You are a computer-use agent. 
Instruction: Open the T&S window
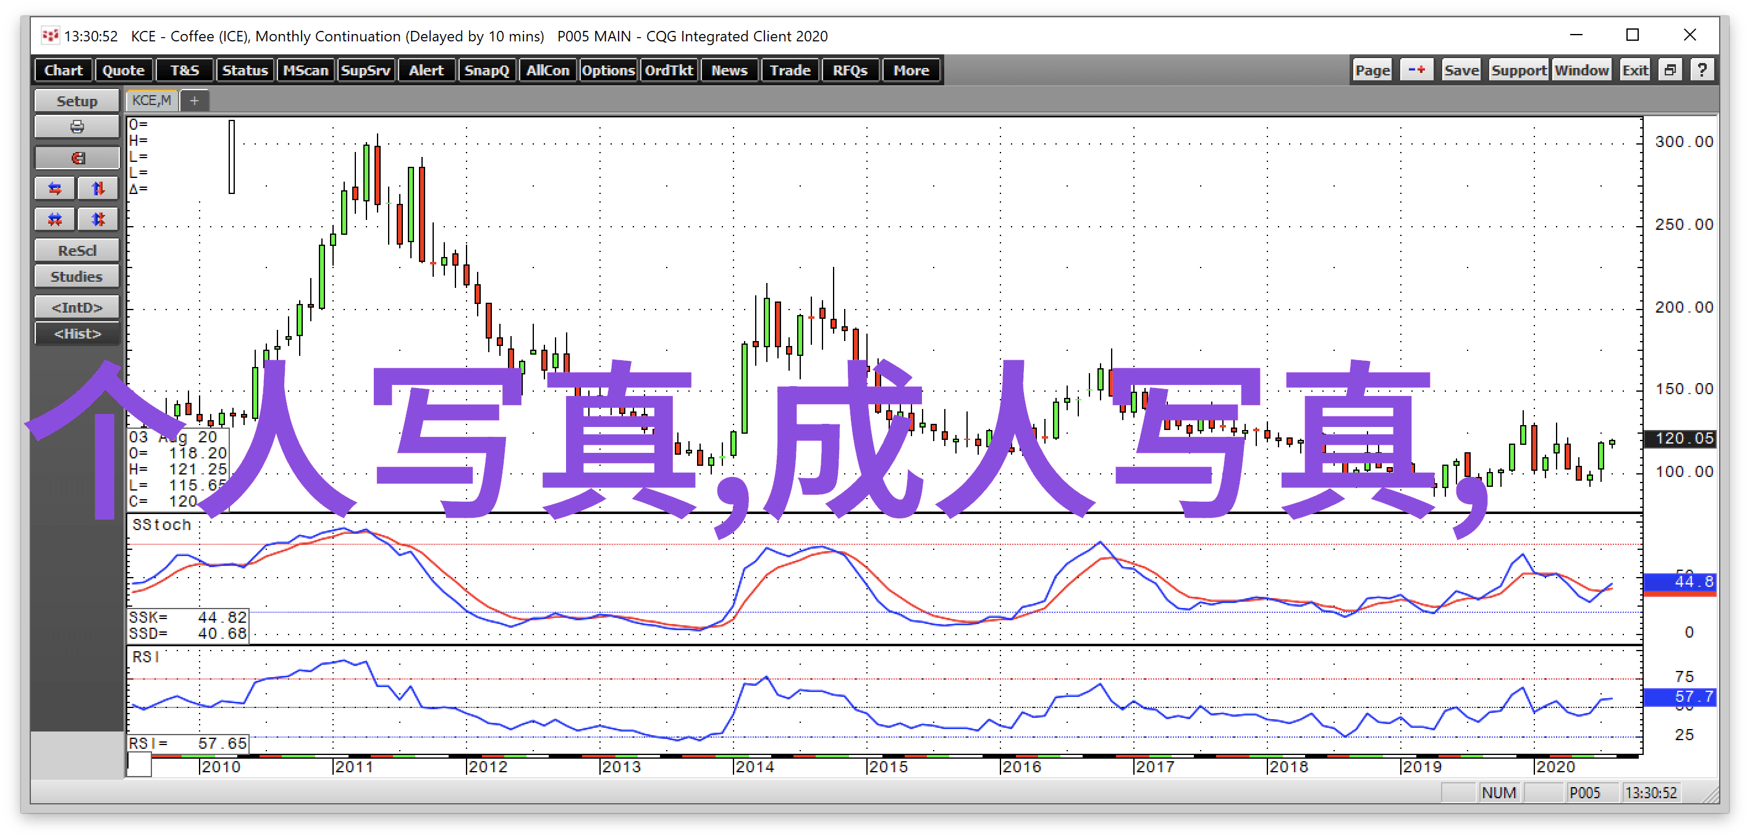pos(184,70)
